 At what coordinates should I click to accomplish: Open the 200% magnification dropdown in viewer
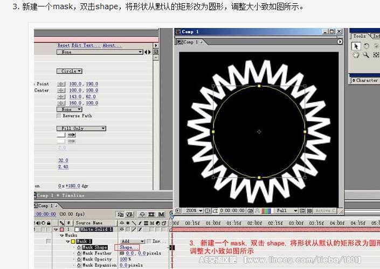(192, 211)
